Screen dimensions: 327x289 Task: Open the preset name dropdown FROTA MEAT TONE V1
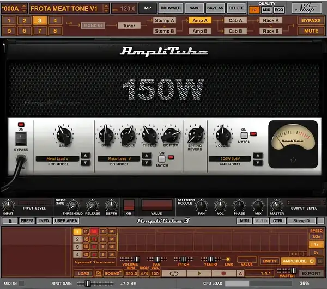tap(68, 8)
